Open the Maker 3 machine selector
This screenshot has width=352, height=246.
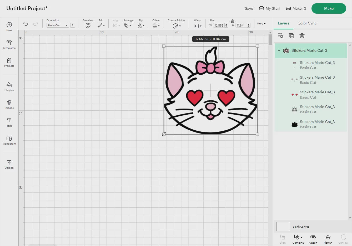click(296, 8)
